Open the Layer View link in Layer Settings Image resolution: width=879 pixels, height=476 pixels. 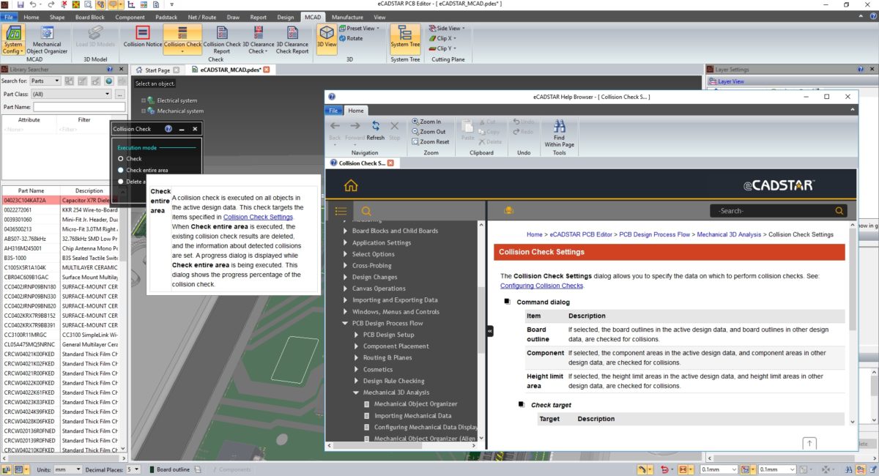coord(732,81)
